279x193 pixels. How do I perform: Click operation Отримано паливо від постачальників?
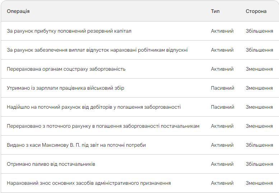(x=51, y=164)
